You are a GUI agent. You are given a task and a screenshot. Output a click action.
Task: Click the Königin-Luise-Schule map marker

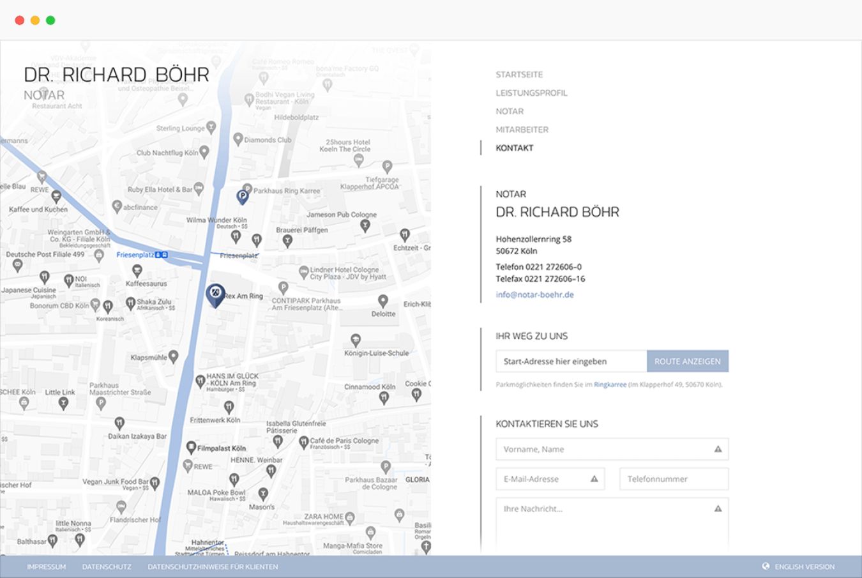point(356,340)
